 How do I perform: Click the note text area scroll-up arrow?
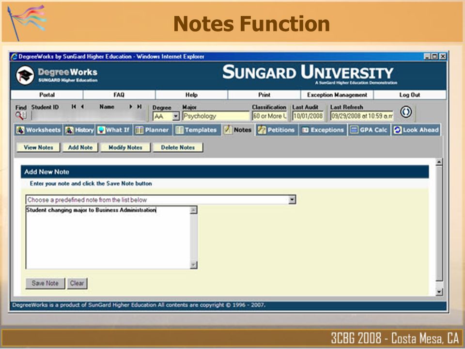193,210
